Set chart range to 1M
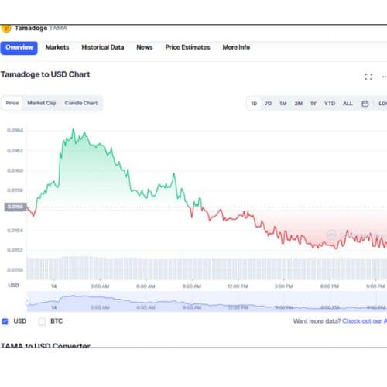The height and width of the screenshot is (387, 387). coord(283,104)
